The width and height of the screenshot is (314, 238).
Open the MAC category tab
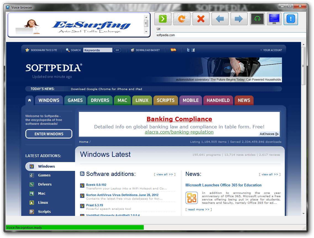tap(122, 101)
